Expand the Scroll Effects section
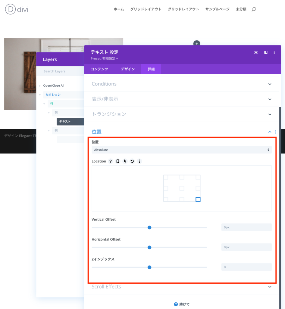The width and height of the screenshot is (285, 309). click(181, 287)
